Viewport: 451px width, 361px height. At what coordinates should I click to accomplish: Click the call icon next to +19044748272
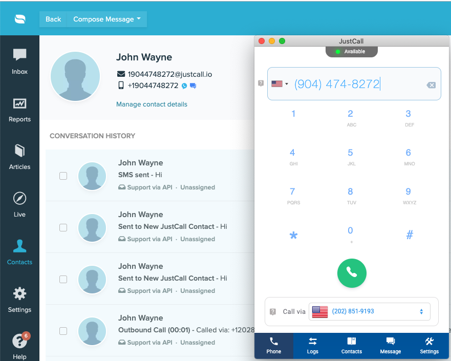(x=184, y=86)
